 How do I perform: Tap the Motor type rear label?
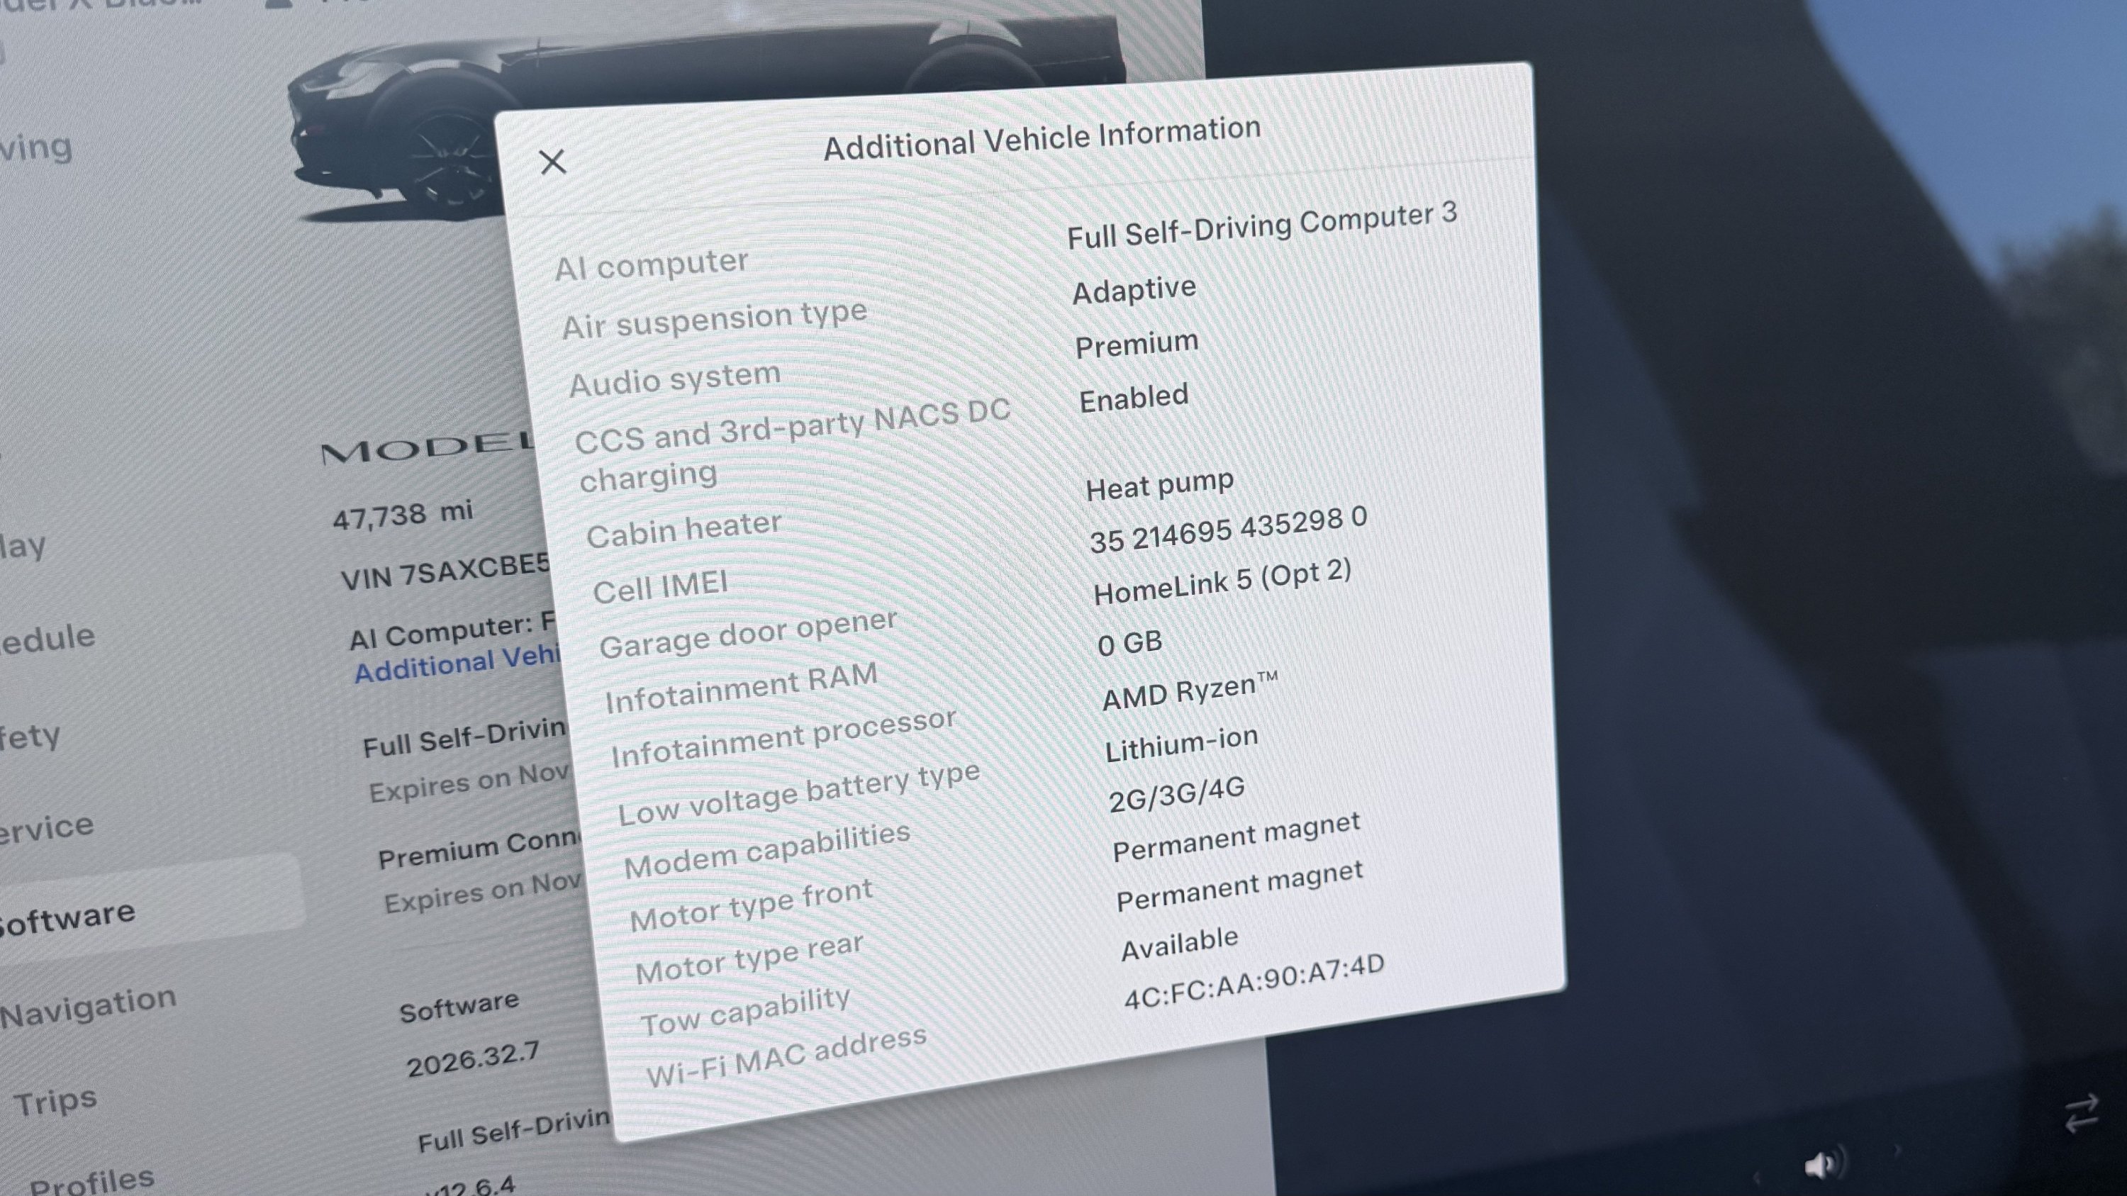tap(749, 959)
